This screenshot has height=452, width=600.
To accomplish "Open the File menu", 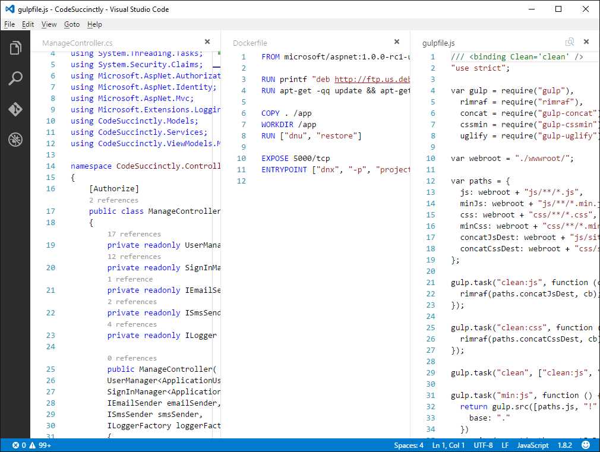I will pyautogui.click(x=10, y=24).
